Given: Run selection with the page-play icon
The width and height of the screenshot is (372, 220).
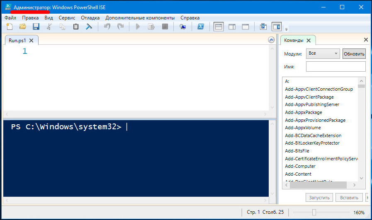Looking at the screenshot, I should tap(151, 27).
